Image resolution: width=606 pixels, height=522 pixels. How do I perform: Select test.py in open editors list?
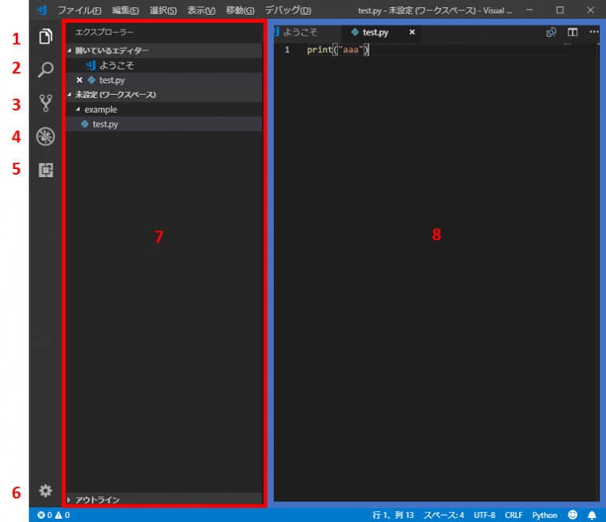pos(164,80)
